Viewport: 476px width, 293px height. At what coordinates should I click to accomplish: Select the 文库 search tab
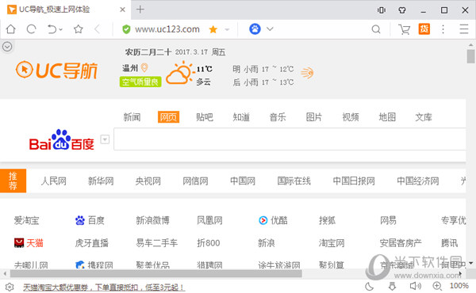[424, 117]
